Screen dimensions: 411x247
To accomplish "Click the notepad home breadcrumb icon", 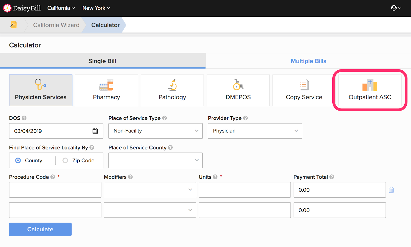I will 13,25.
